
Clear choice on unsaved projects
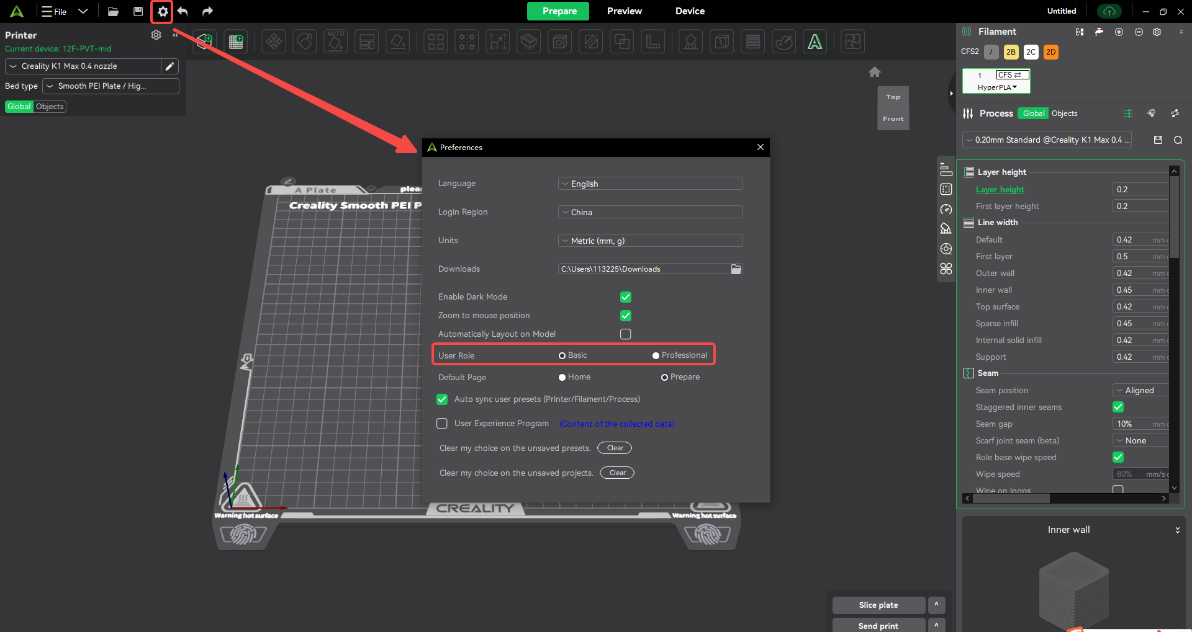pos(617,473)
